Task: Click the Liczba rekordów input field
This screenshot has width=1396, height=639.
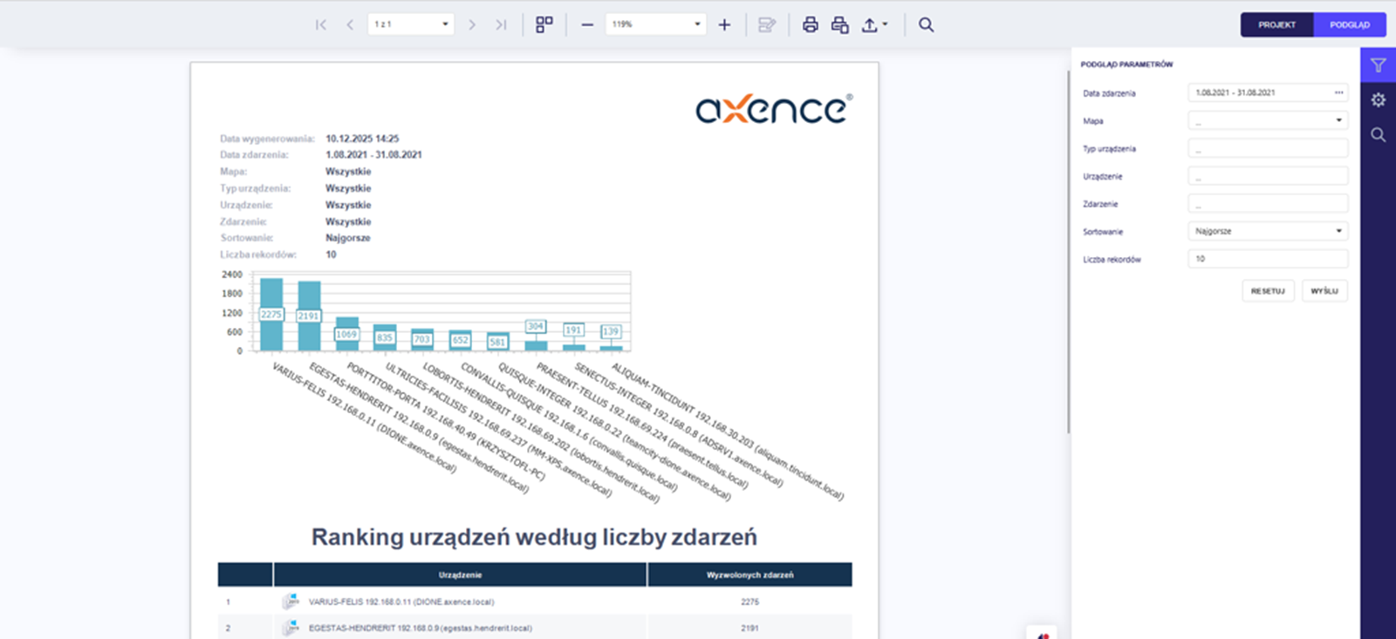Action: pyautogui.click(x=1268, y=259)
